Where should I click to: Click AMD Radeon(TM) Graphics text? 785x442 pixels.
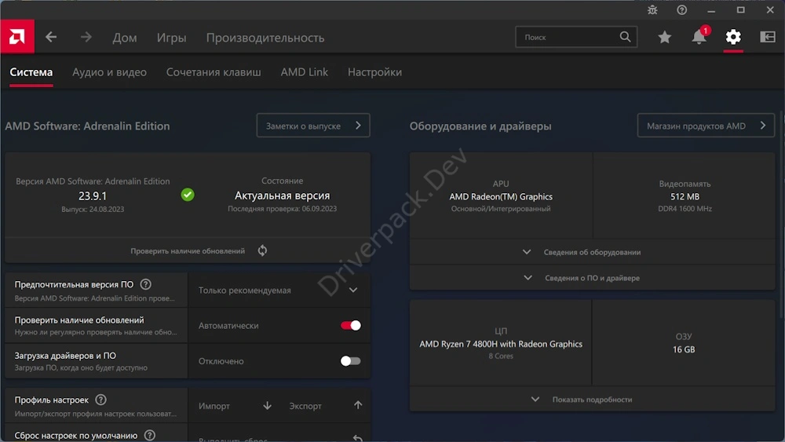tap(501, 197)
